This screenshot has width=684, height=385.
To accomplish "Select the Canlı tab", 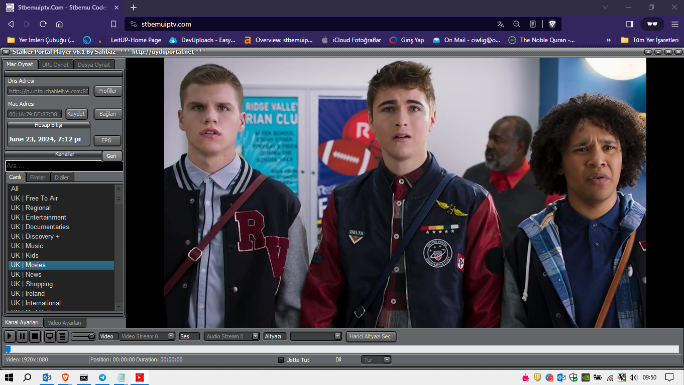I will [15, 177].
